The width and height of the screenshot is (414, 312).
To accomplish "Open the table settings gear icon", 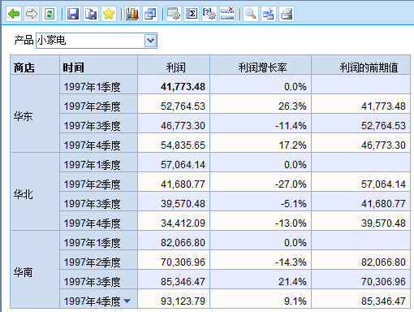I will [x=174, y=14].
